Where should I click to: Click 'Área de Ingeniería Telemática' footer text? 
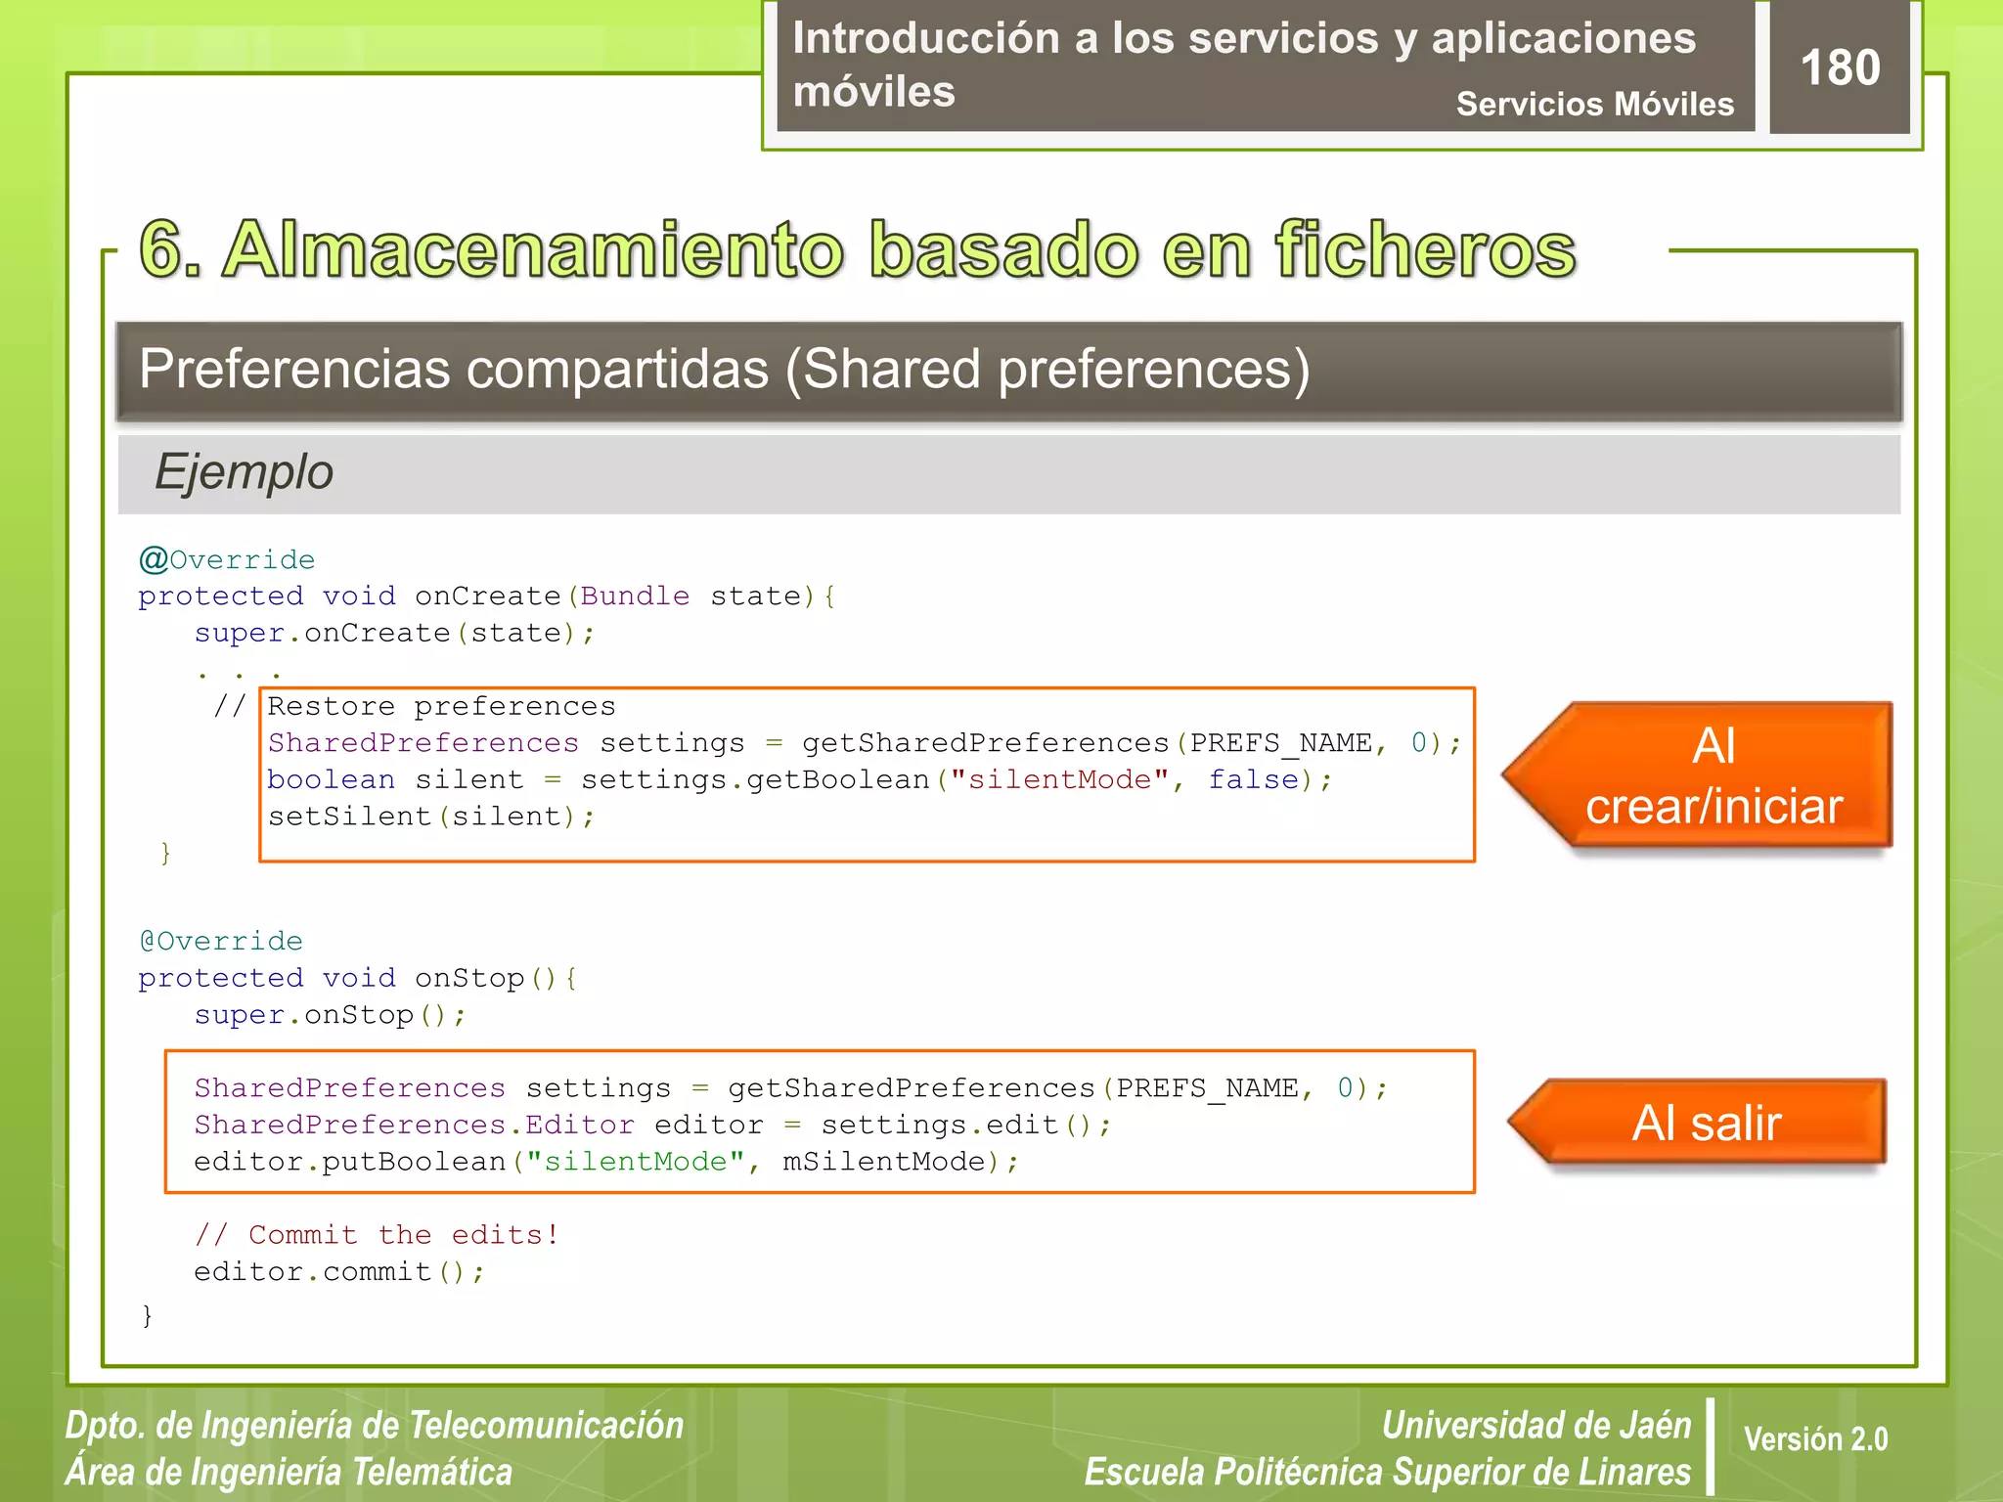(x=289, y=1472)
